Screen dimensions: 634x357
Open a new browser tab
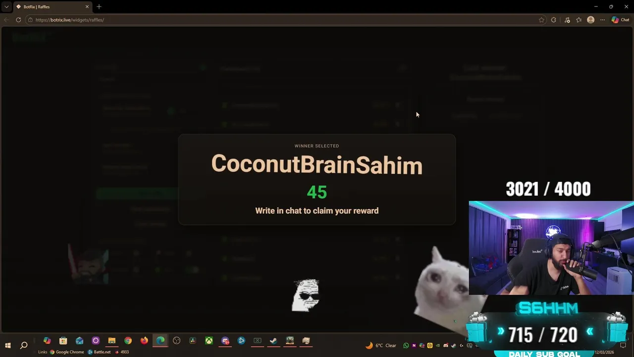(99, 7)
